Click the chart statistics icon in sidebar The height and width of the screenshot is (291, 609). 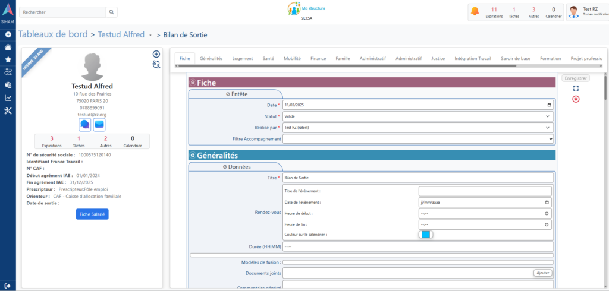coord(8,98)
